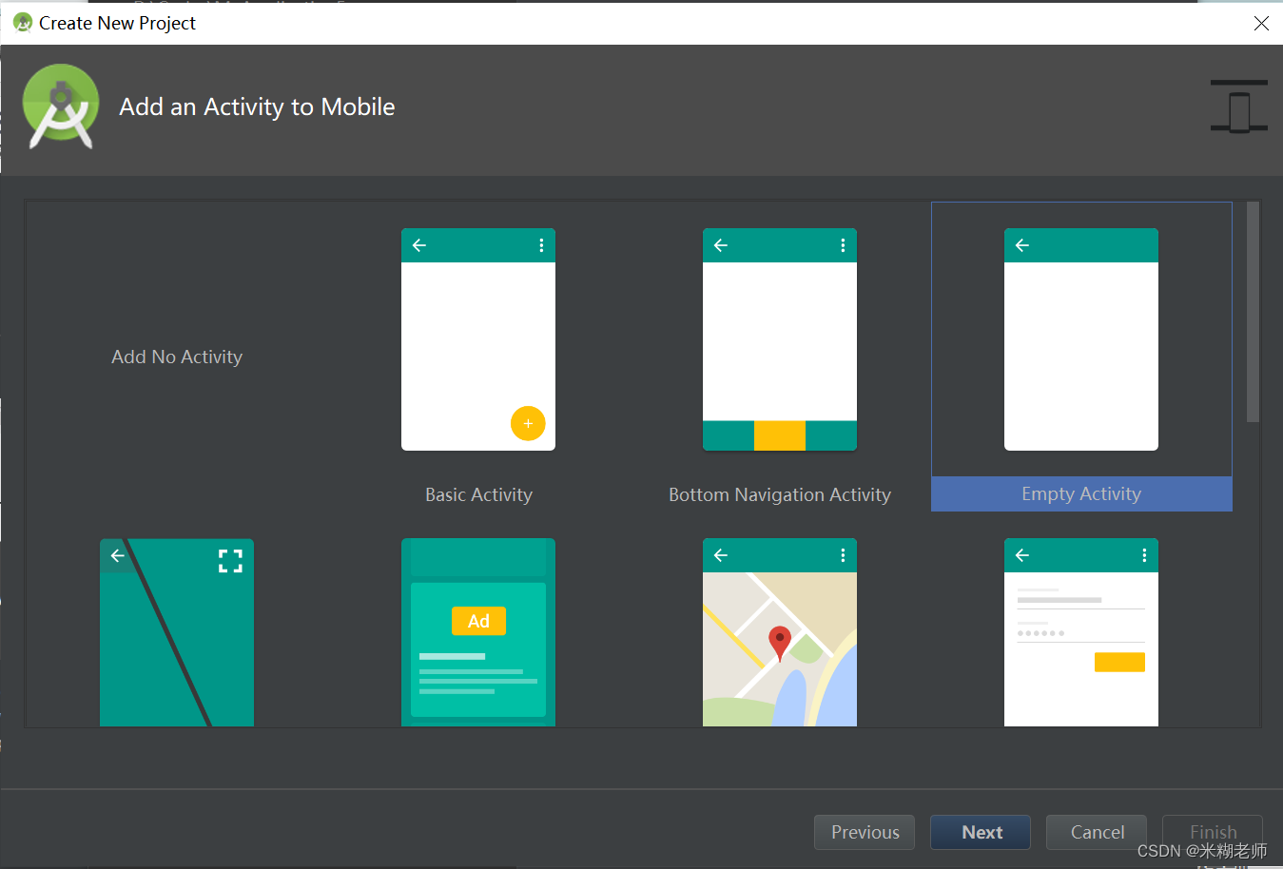Image resolution: width=1283 pixels, height=869 pixels.
Task: Select the Add No Activity option
Action: click(177, 357)
